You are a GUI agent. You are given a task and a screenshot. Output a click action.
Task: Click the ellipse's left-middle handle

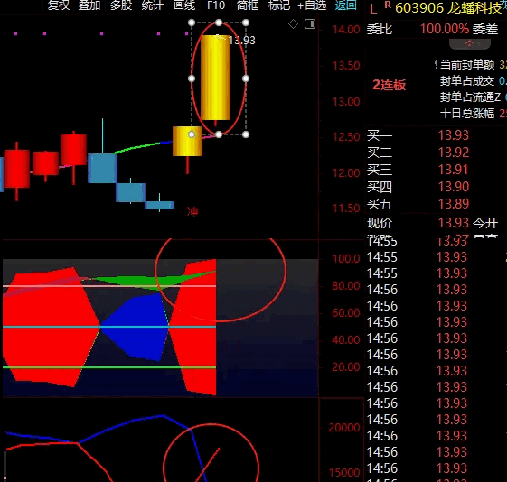[192, 79]
